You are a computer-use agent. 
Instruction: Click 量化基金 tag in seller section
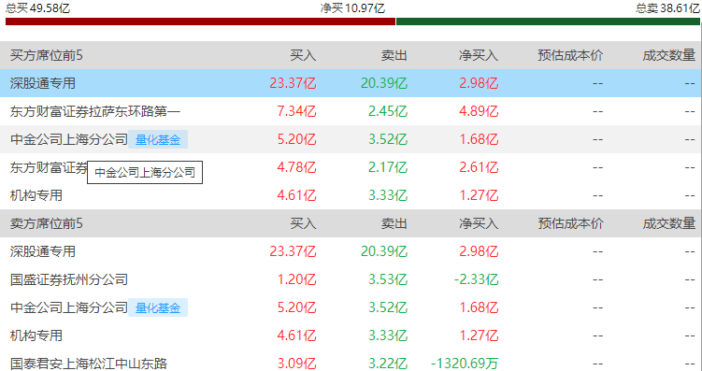158,307
